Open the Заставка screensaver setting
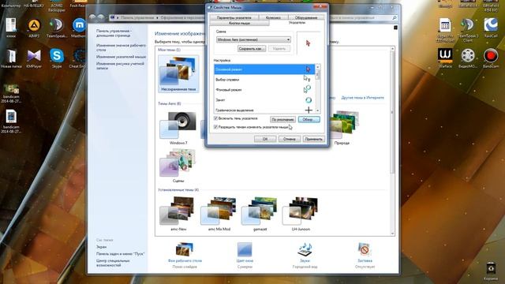Viewport: 505px width, 284px height. (365, 255)
